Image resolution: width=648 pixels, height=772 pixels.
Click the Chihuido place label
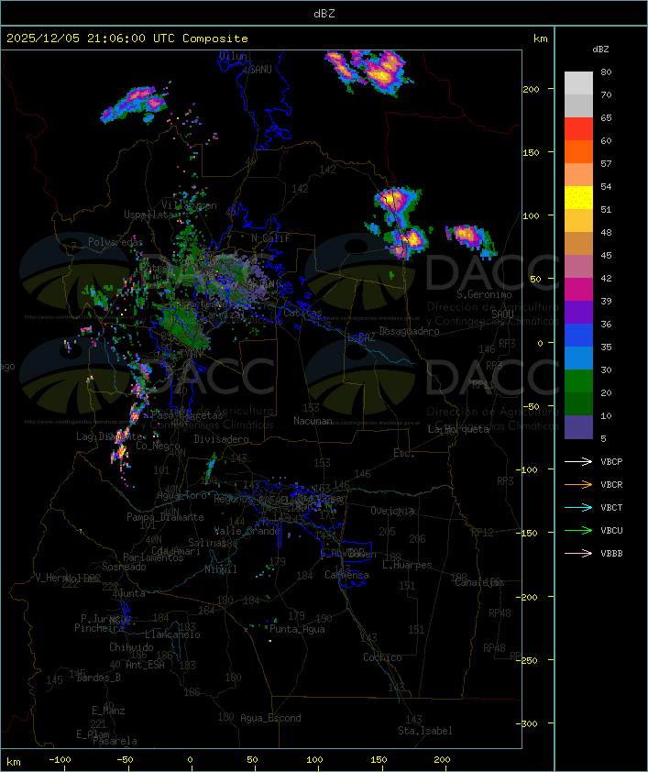point(131,647)
